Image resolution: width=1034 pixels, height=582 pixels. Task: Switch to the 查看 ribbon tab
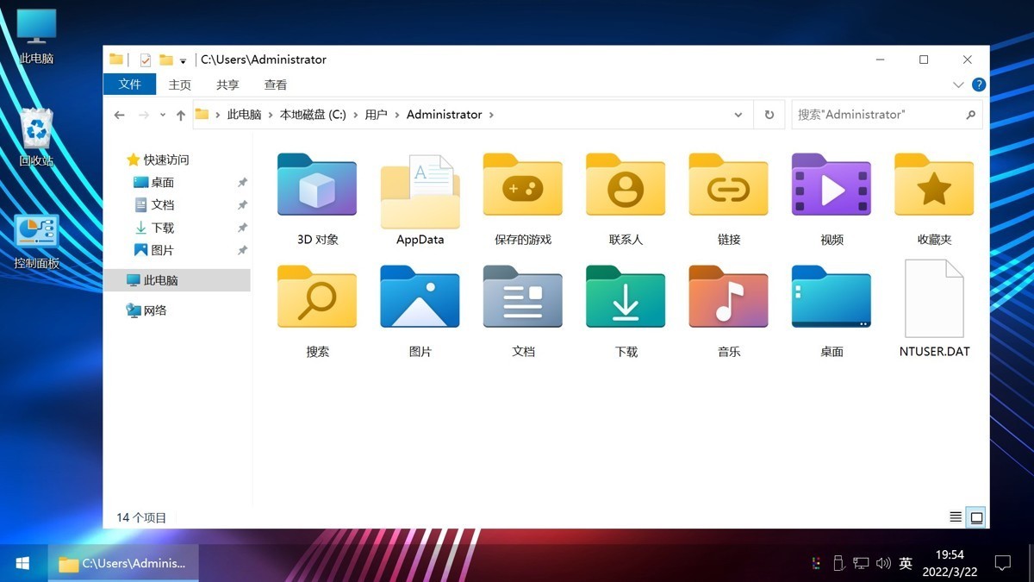275,84
